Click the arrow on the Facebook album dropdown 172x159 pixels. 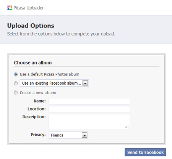tap(85, 83)
